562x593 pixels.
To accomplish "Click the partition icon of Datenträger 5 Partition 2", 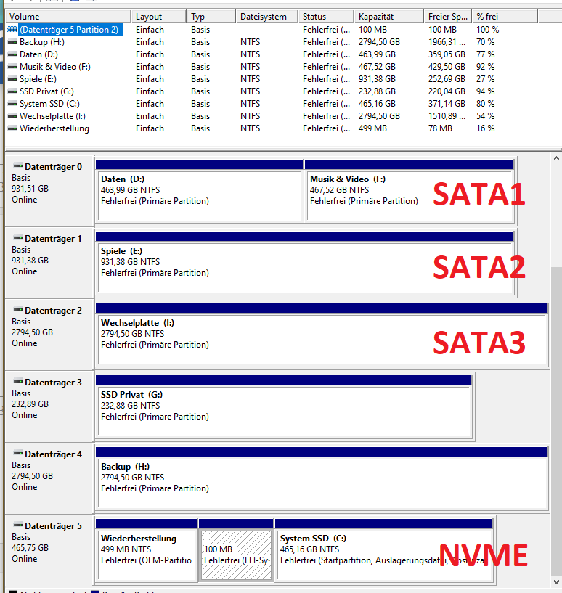I will point(12,30).
